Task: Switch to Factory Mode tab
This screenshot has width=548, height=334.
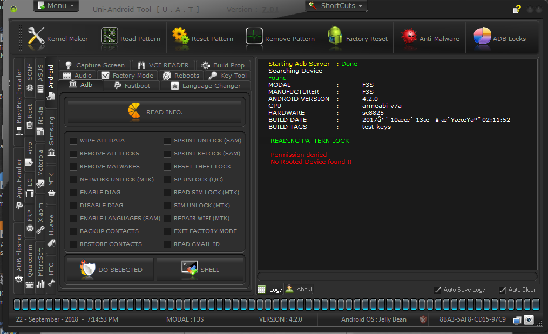Action: 127,76
